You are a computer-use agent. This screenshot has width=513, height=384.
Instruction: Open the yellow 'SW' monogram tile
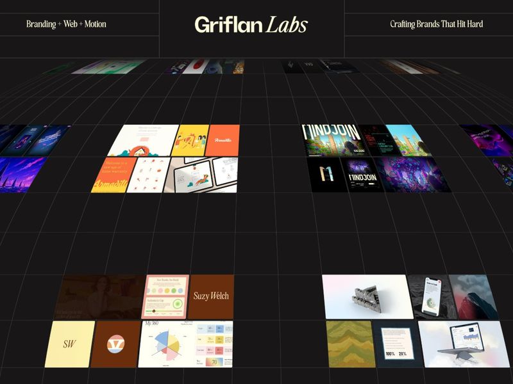tap(70, 344)
